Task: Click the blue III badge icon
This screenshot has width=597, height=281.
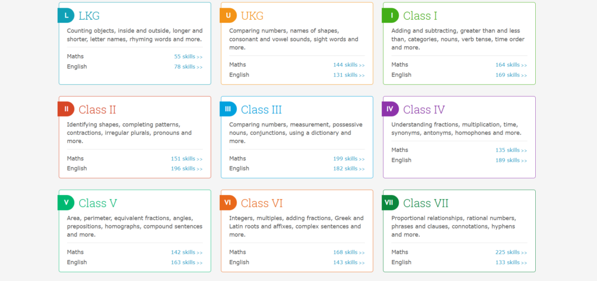Action: pos(229,109)
